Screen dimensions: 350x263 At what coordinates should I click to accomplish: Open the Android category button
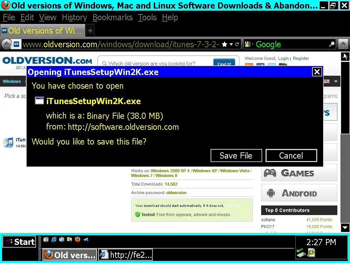pos(299,193)
